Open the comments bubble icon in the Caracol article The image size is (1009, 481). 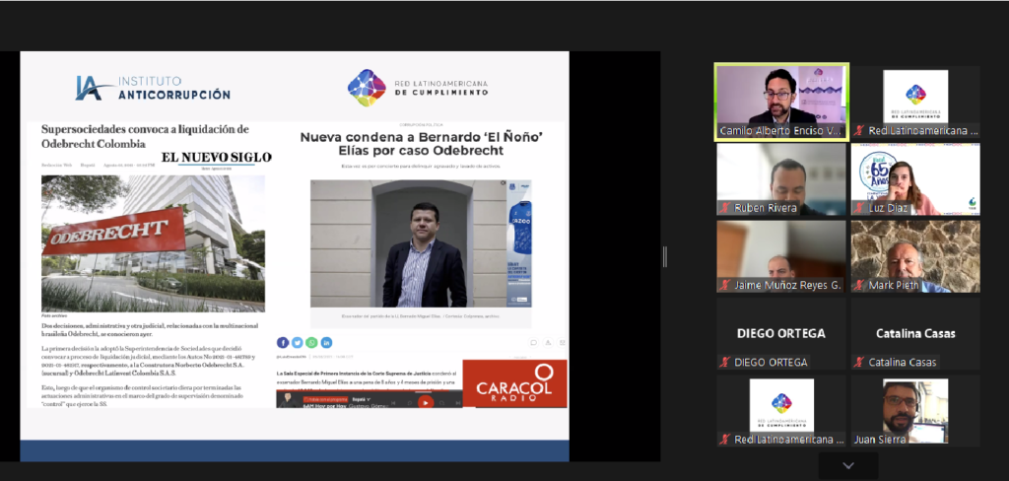coord(533,343)
